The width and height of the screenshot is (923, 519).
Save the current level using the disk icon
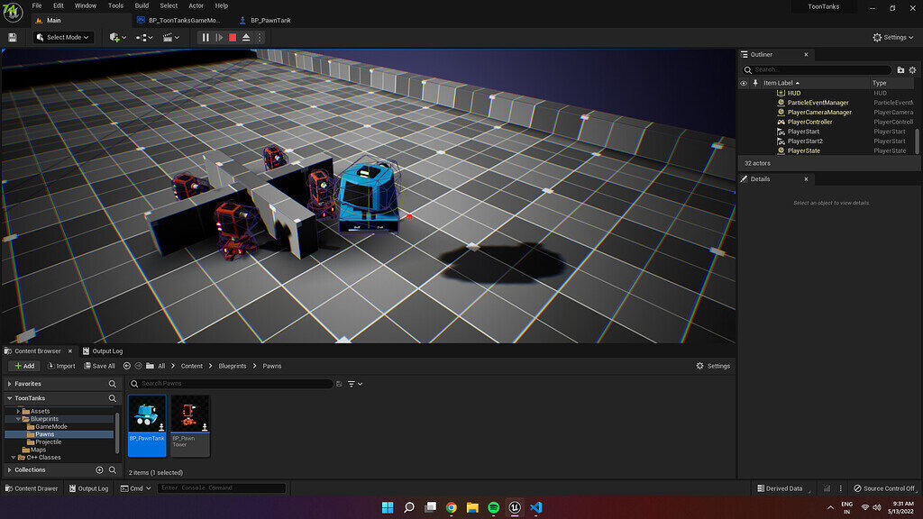coord(12,37)
